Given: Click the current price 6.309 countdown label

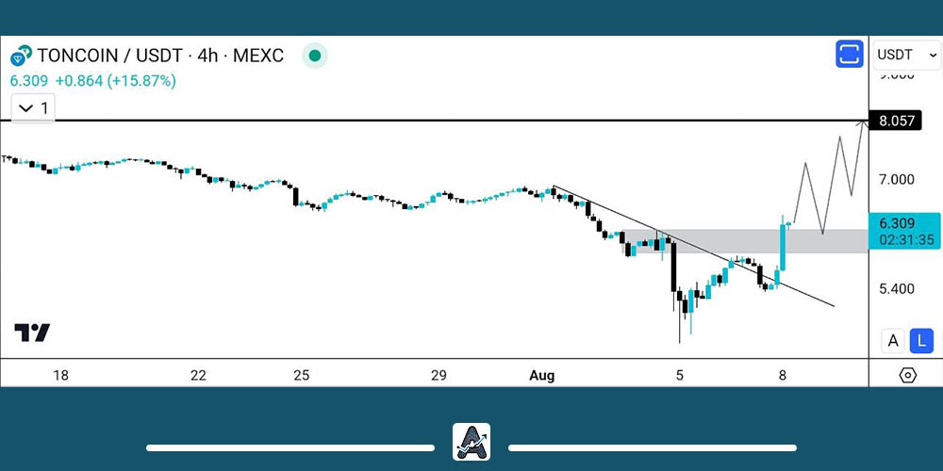Looking at the screenshot, I should tap(905, 231).
